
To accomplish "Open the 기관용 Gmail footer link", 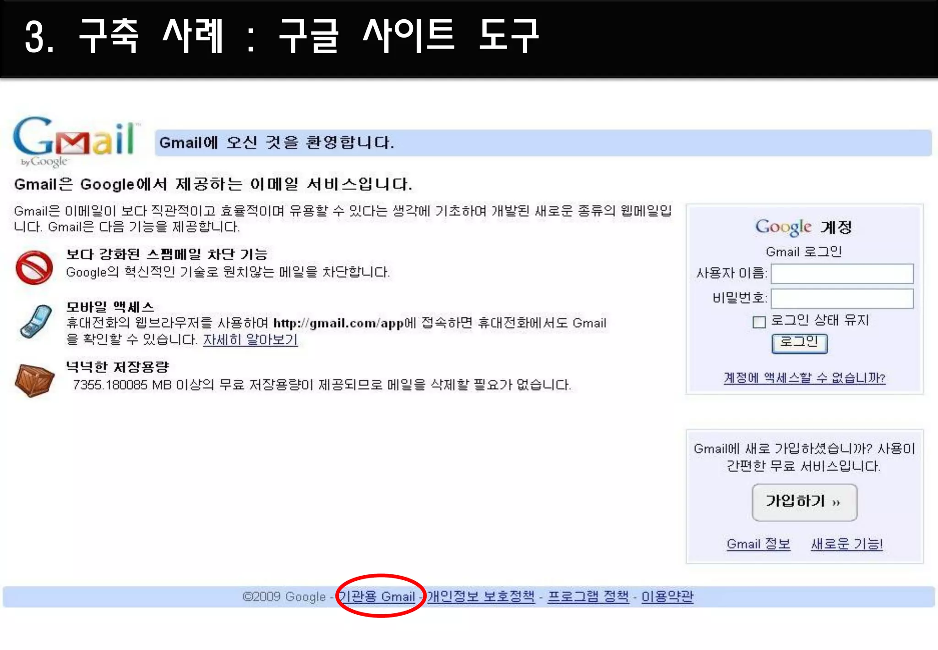I will coord(376,596).
